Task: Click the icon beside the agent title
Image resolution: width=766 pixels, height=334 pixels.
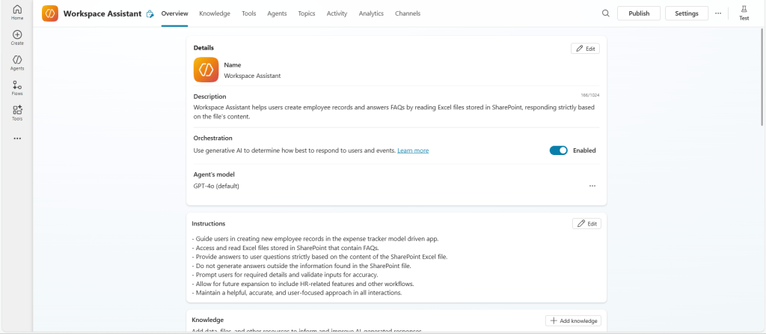Action: pyautogui.click(x=150, y=13)
